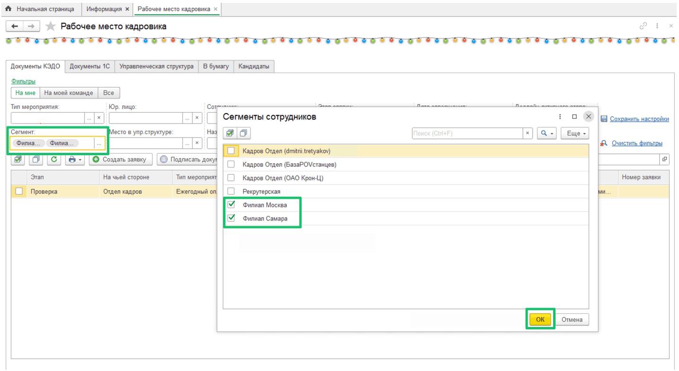Switch to the Документы 1С tab
This screenshot has width=679, height=371.
[x=89, y=66]
